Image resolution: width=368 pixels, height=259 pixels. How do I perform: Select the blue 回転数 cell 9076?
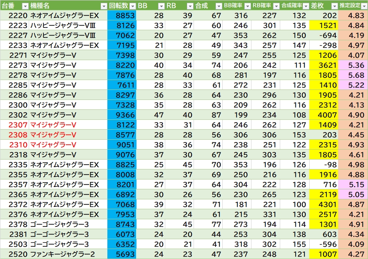122,155
